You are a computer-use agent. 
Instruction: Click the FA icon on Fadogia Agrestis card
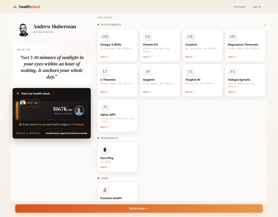tap(232, 72)
